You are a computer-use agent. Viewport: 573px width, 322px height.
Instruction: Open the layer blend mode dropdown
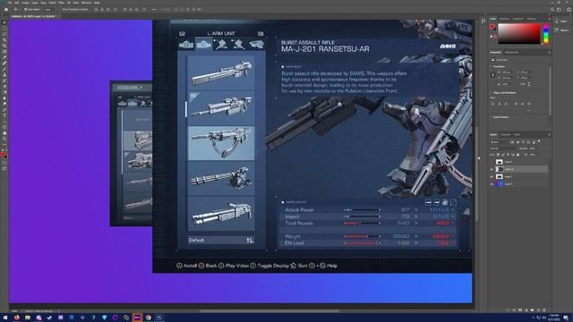pyautogui.click(x=503, y=148)
